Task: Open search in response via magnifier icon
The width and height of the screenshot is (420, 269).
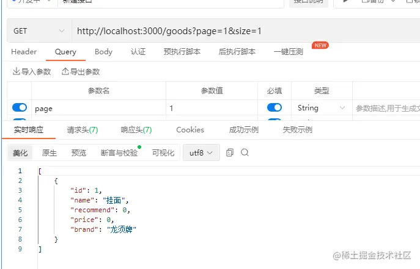Action: click(245, 152)
